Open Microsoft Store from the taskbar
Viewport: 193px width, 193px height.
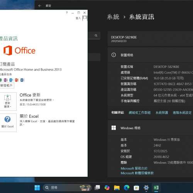click(x=136, y=188)
